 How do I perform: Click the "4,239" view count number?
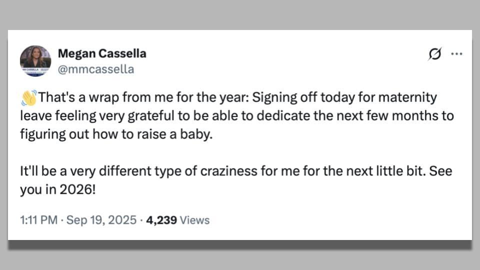(x=161, y=220)
